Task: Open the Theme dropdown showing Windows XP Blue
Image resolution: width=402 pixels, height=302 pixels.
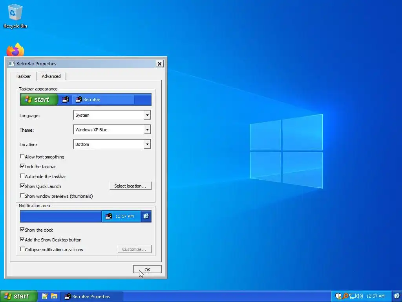Action: pyautogui.click(x=112, y=130)
